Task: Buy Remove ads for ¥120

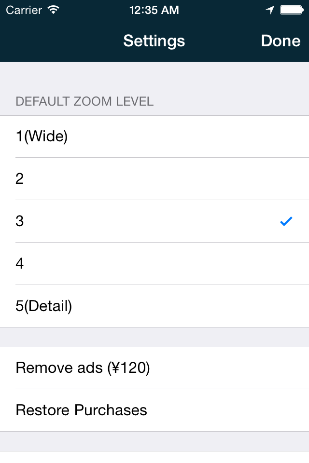Action: pos(154,368)
